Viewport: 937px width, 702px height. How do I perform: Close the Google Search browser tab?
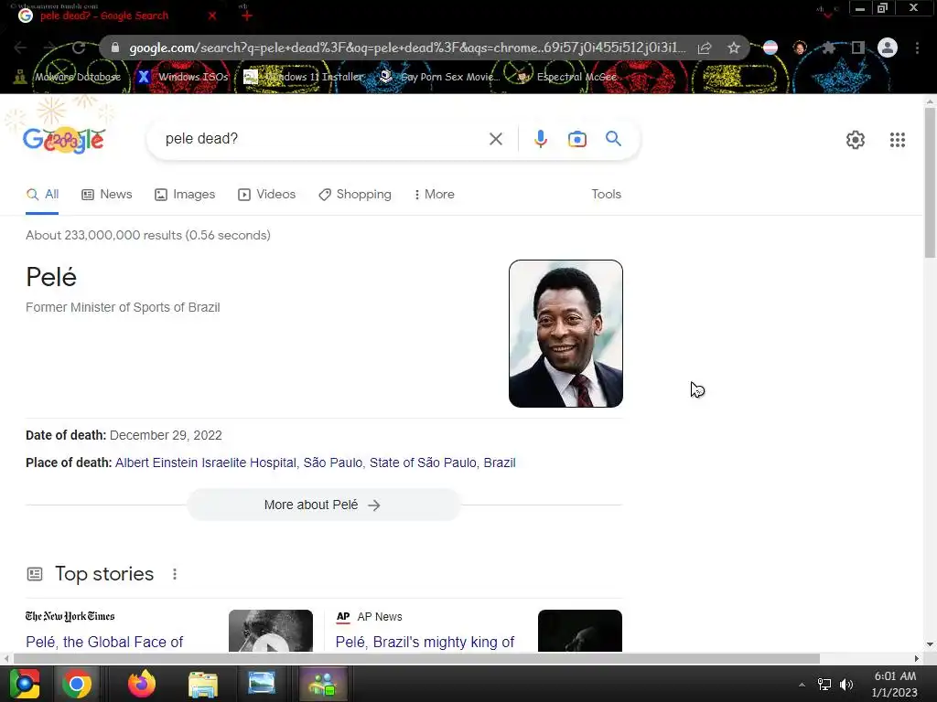(x=212, y=16)
